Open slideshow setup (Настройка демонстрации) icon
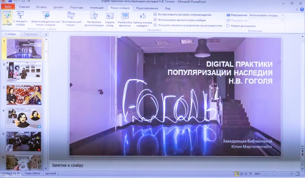305x178 pixels. tap(94, 19)
